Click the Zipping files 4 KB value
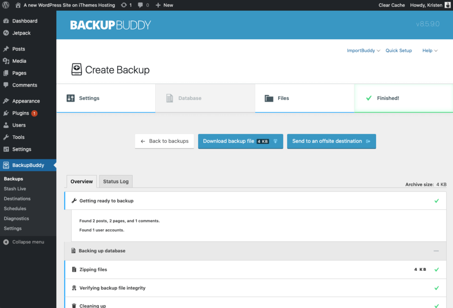453x308 pixels. (x=420, y=269)
